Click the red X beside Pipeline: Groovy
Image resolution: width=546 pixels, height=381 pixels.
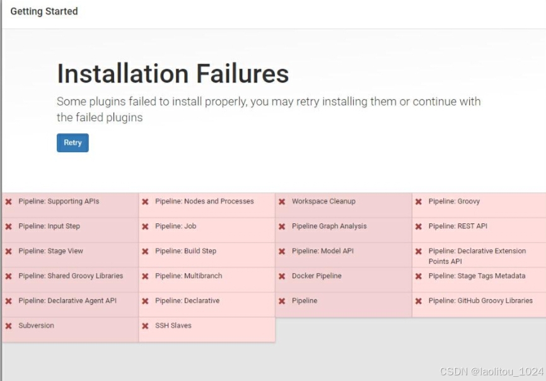(x=419, y=202)
